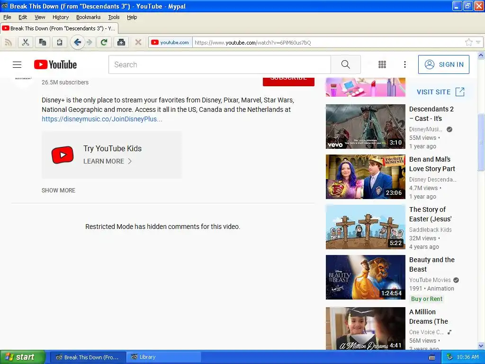Click the 'Disney Descenda...' channel name
This screenshot has width=485, height=364.
click(x=432, y=179)
